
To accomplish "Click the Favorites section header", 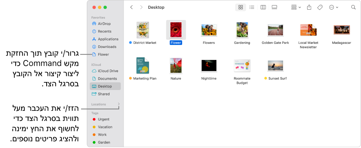I will coord(98,18).
